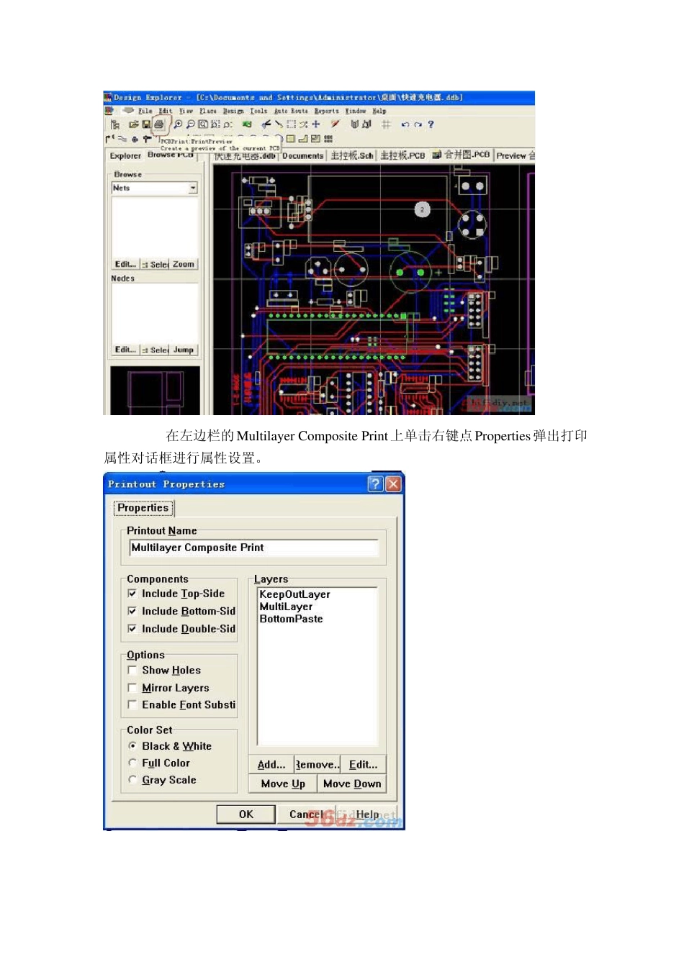Open the Place menu

coord(208,111)
